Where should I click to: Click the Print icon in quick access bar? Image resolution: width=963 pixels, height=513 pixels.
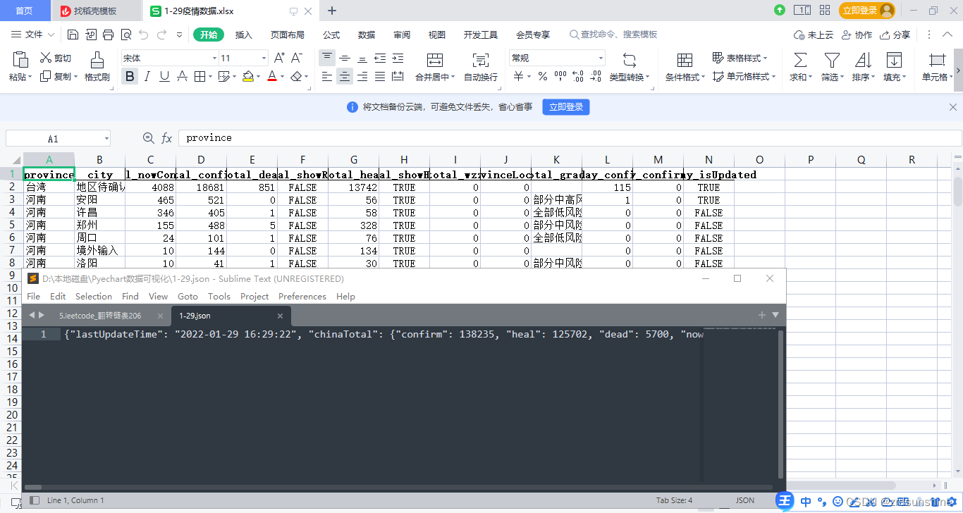point(108,35)
